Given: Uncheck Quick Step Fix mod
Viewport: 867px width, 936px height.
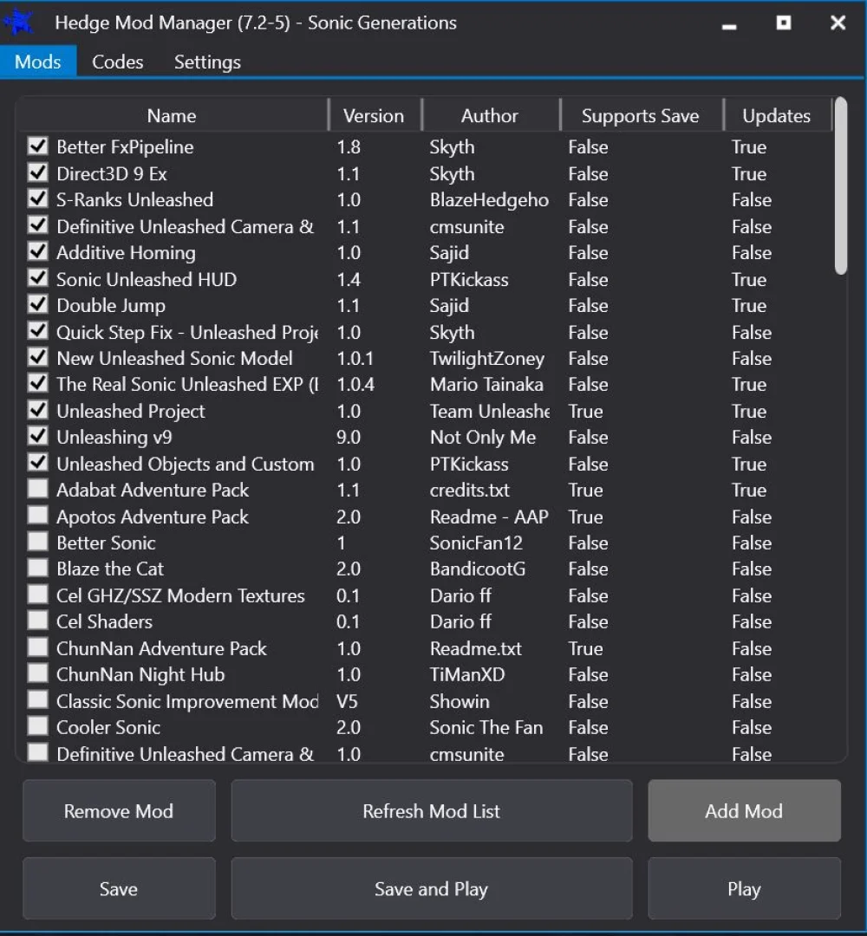Looking at the screenshot, I should coord(38,332).
